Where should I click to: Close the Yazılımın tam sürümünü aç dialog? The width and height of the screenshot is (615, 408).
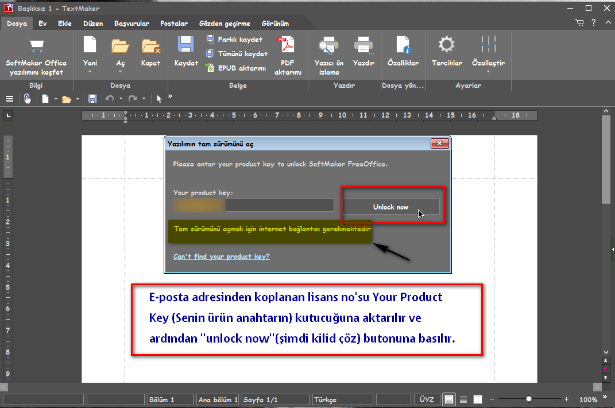pos(440,143)
